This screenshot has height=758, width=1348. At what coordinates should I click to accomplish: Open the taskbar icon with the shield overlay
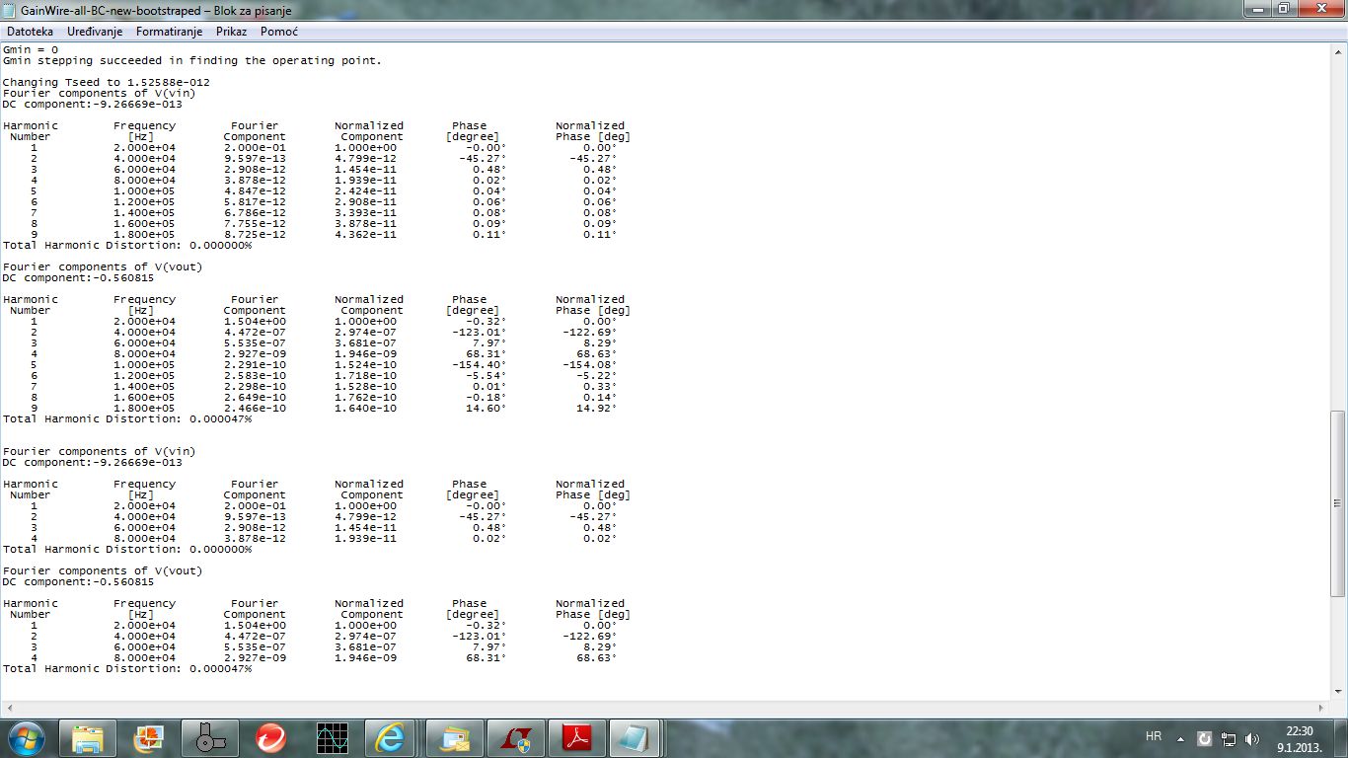[x=514, y=738]
